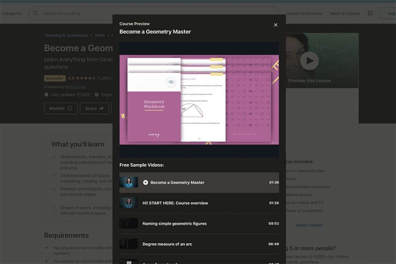Click the Bestseller badge
The image size is (396, 264).
[x=55, y=78]
